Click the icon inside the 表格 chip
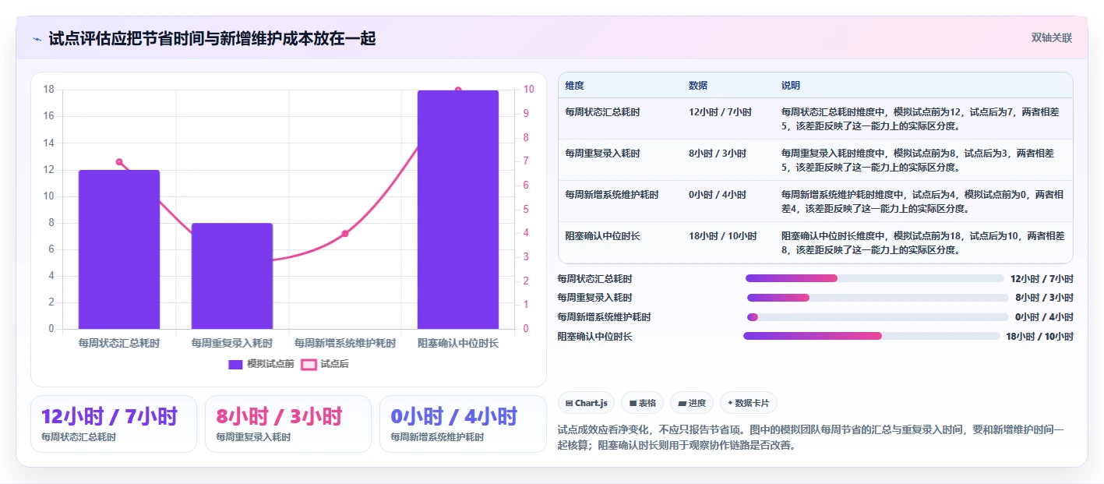The image size is (1104, 484). point(633,404)
